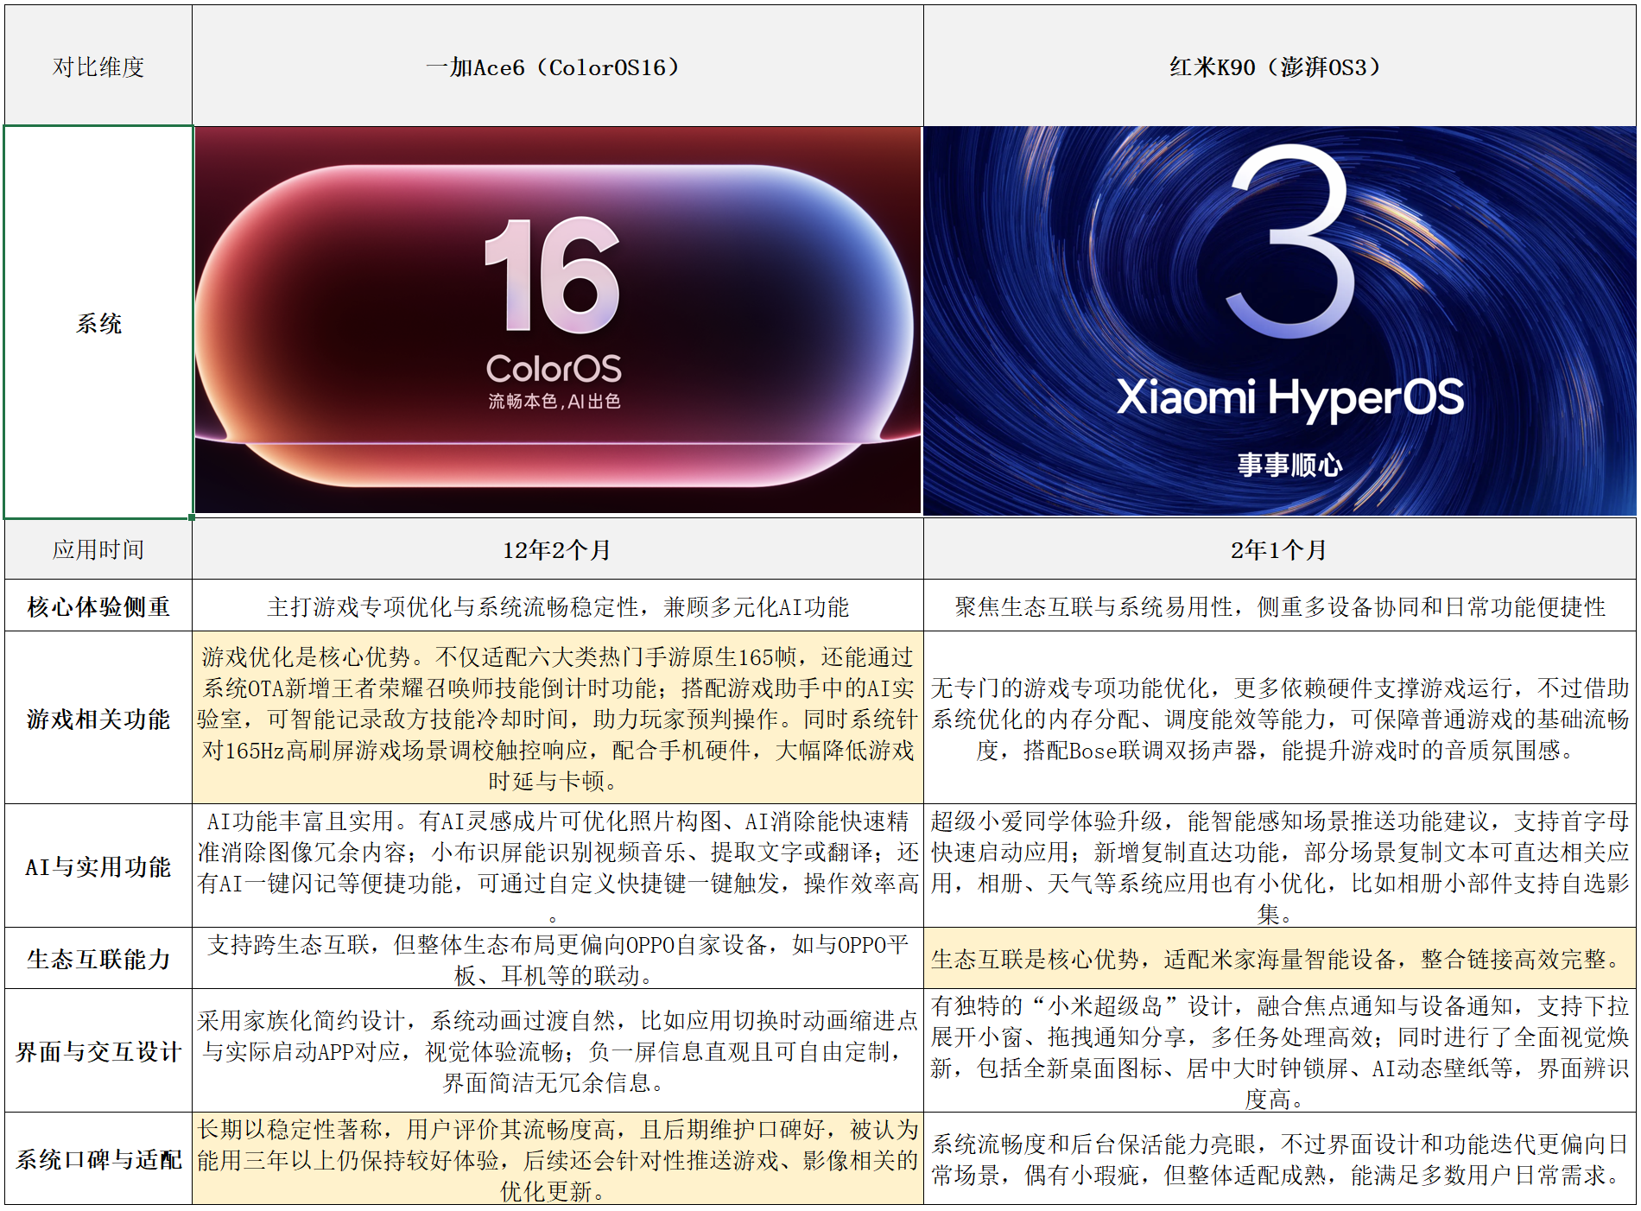The height and width of the screenshot is (1211, 1641).
Task: Click the cell starting AI功能丰富且实用
Action: tap(558, 865)
